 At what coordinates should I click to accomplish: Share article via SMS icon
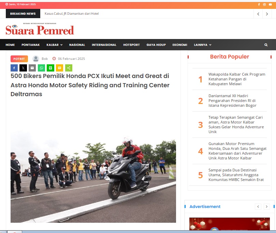pos(59,68)
